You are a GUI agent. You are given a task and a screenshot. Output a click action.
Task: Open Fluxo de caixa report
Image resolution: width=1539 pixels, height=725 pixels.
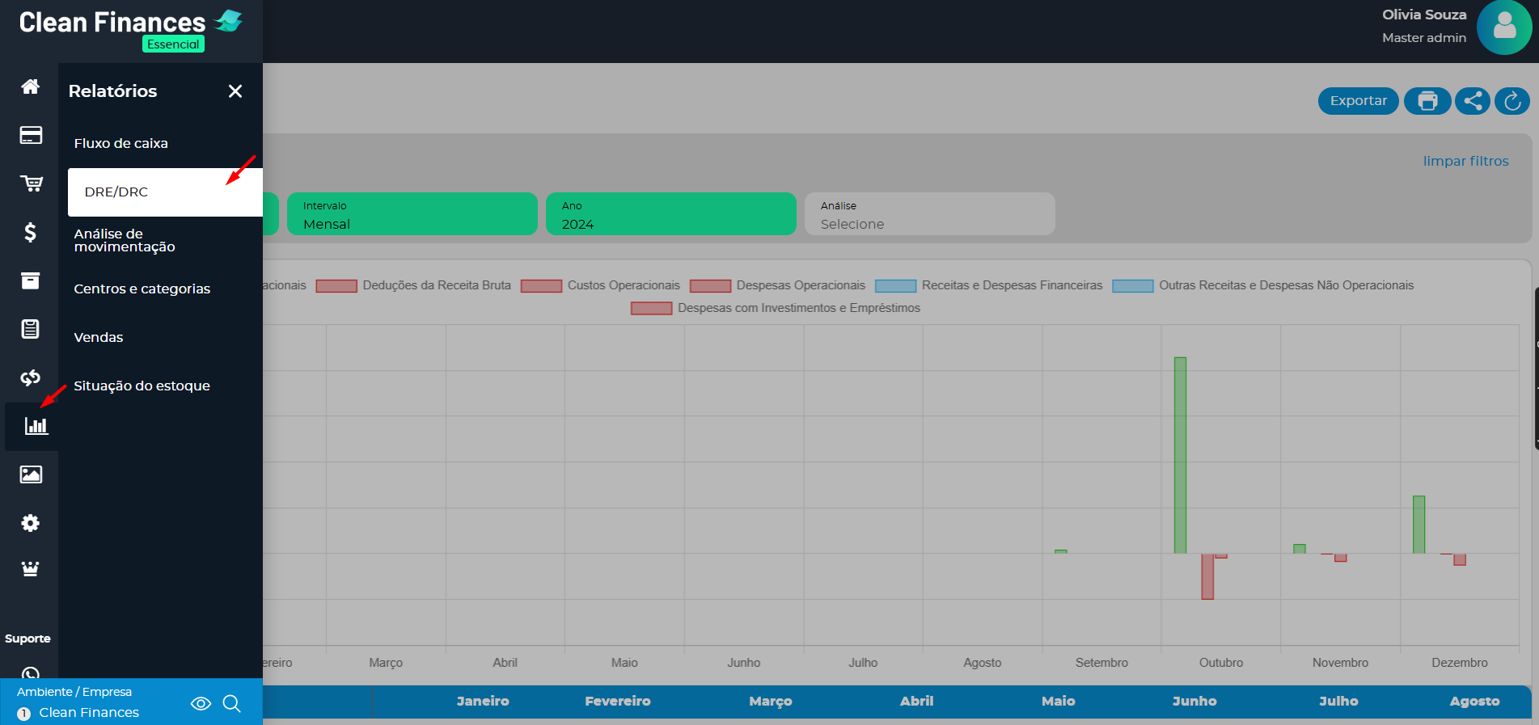click(x=121, y=143)
